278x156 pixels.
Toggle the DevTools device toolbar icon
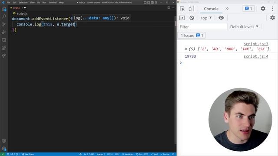coord(191,9)
